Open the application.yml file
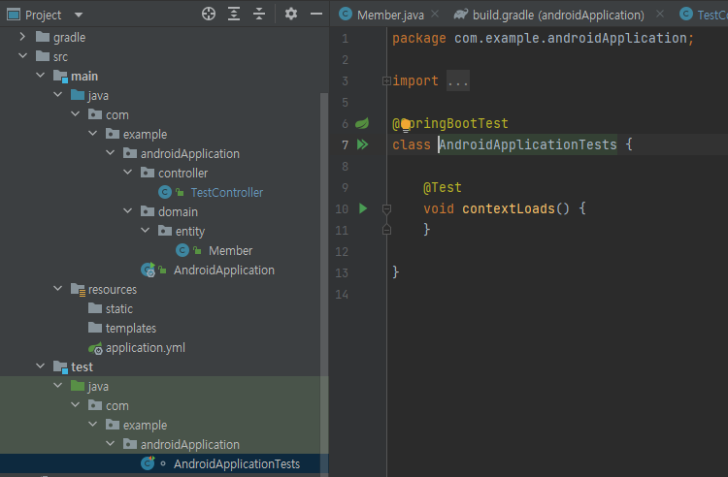This screenshot has height=477, width=728. click(x=146, y=348)
